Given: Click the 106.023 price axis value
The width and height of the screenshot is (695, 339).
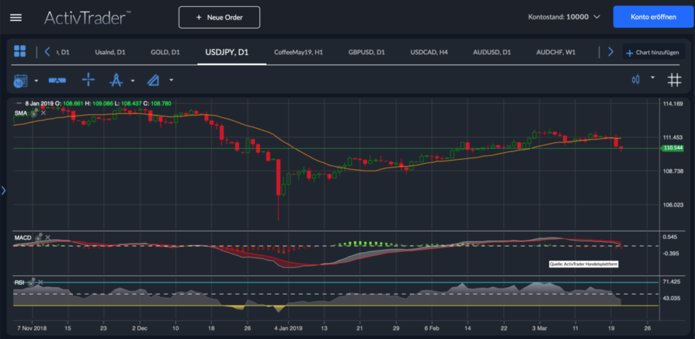Looking at the screenshot, I should tap(672, 205).
